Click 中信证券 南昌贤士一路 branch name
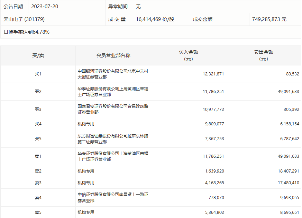 coord(113,197)
